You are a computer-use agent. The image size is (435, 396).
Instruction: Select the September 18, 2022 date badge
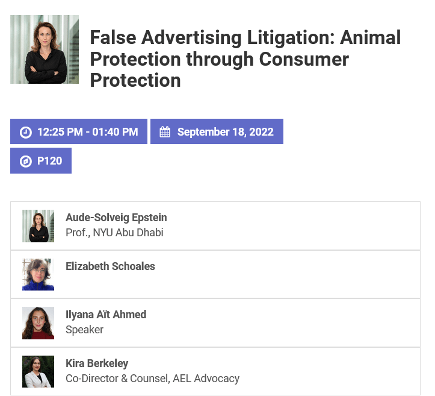click(217, 132)
